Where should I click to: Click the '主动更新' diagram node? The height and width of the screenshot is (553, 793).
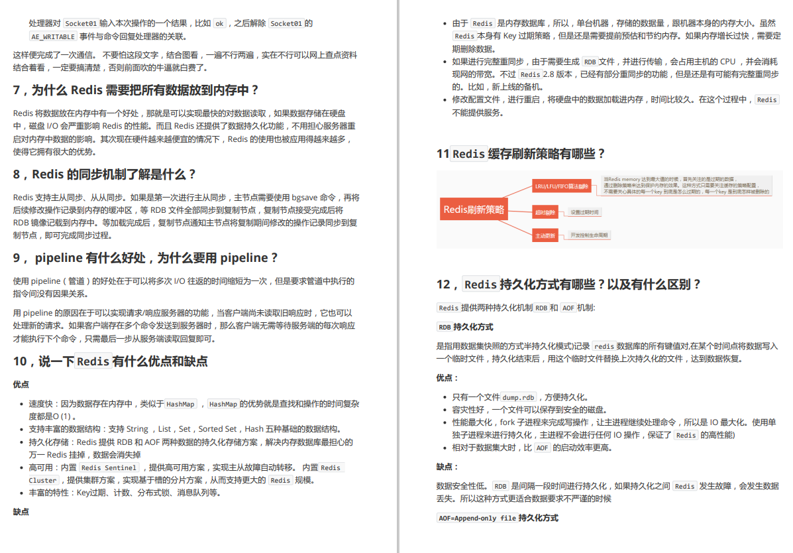pyautogui.click(x=545, y=235)
